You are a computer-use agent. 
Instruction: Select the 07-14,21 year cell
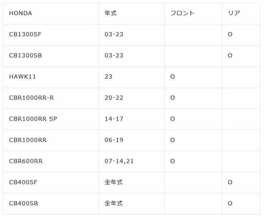tap(119, 161)
